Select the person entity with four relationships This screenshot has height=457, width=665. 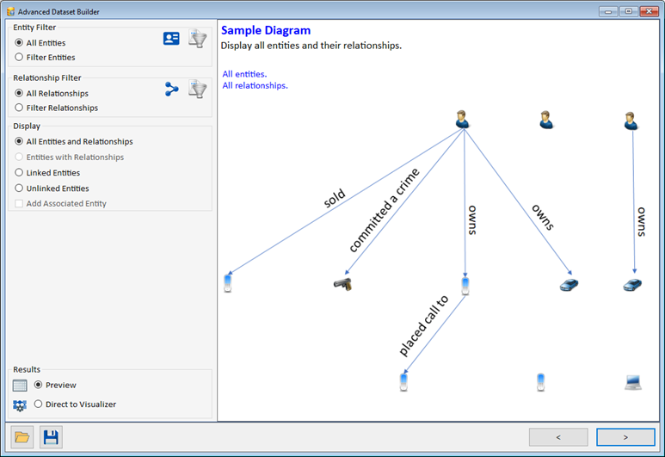pyautogui.click(x=462, y=120)
